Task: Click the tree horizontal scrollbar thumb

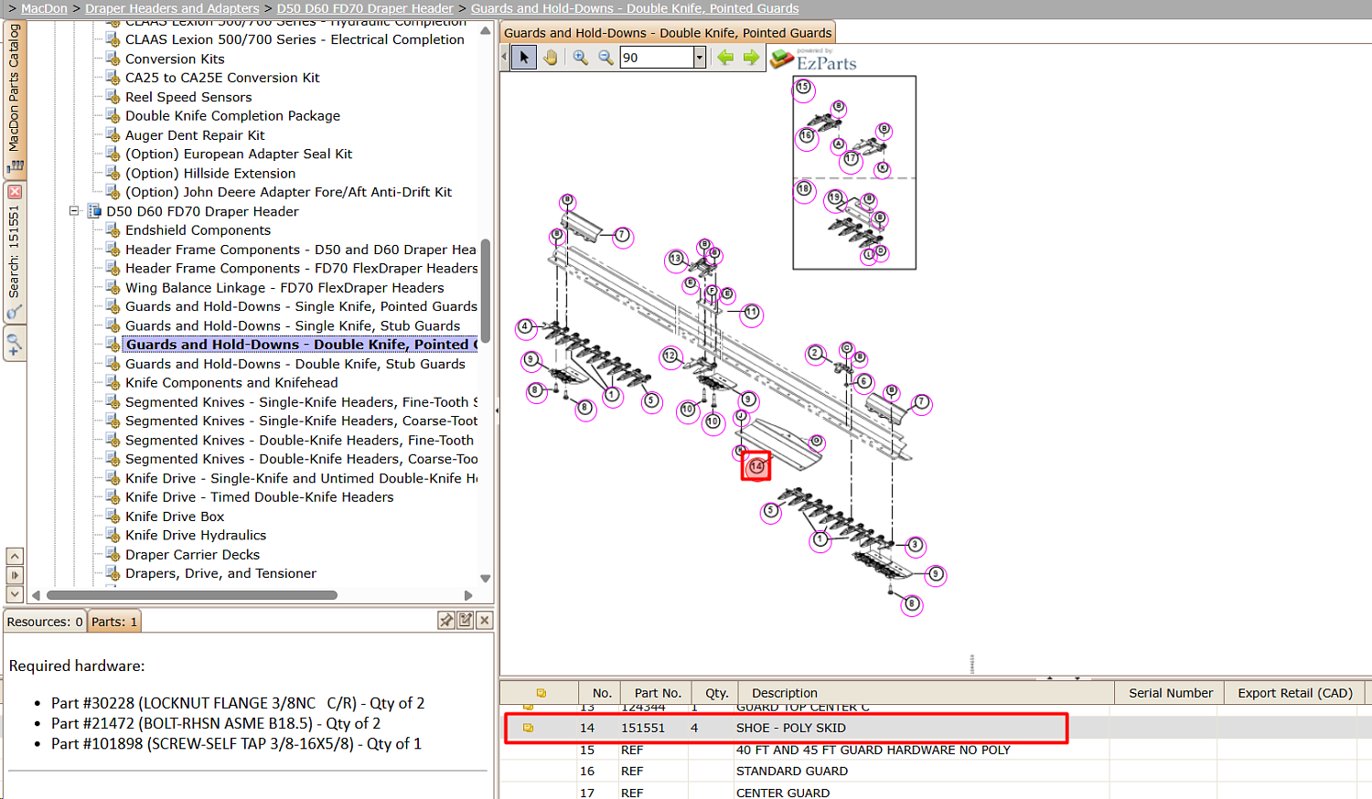Action: click(192, 595)
